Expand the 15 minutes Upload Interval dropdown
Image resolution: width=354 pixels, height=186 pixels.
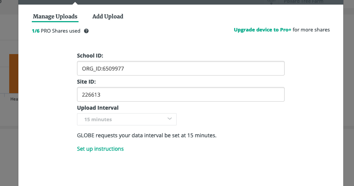coord(126,119)
